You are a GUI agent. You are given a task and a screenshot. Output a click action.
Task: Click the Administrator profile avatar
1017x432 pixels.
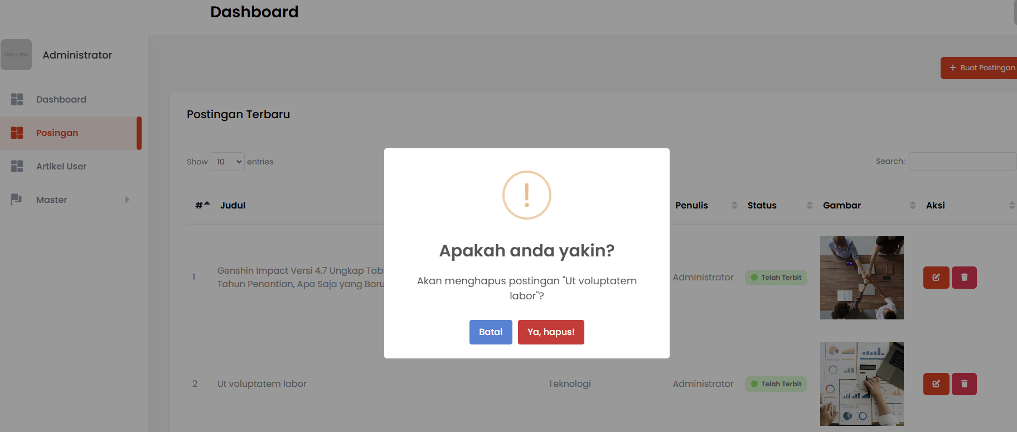(16, 55)
